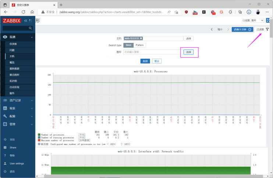Open the Share link text
This screenshot has height=178, width=273.
point(13,148)
